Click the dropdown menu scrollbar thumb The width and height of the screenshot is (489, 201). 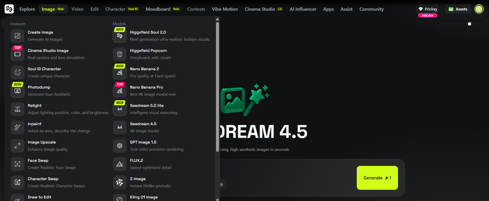coord(218,88)
